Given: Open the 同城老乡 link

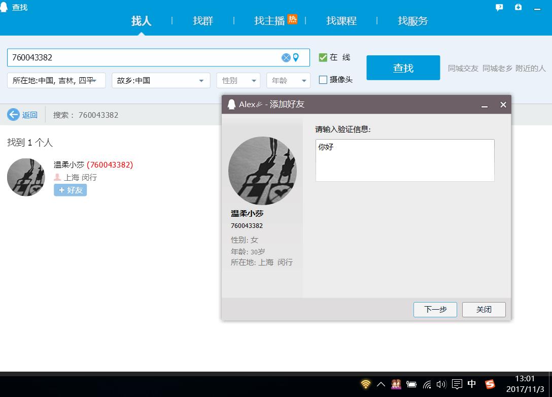Looking at the screenshot, I should tap(497, 69).
